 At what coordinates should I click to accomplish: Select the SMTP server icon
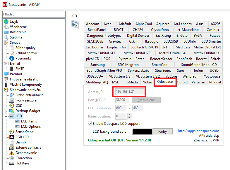click(12, 69)
